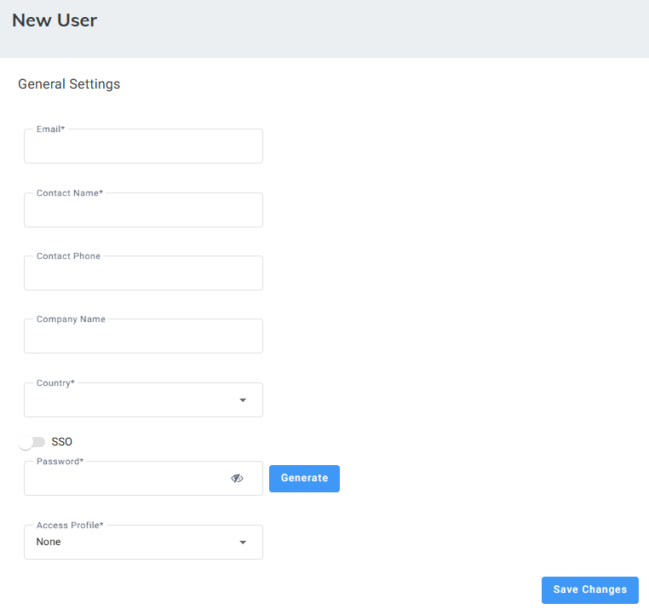This screenshot has height=615, width=649.
Task: Click into the Contact Name field
Action: click(143, 211)
